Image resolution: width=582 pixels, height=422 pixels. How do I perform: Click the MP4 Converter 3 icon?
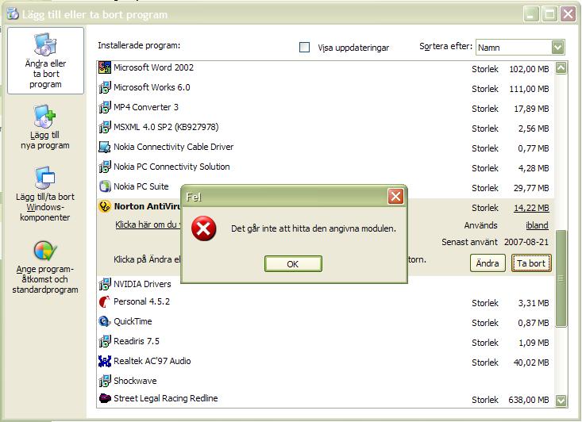(x=105, y=107)
